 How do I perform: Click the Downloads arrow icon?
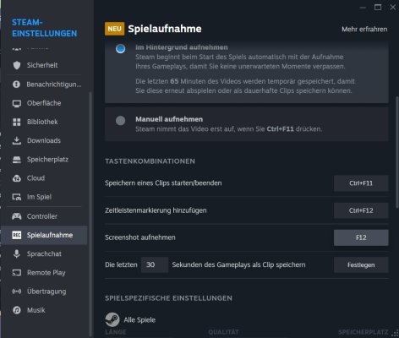(17, 140)
